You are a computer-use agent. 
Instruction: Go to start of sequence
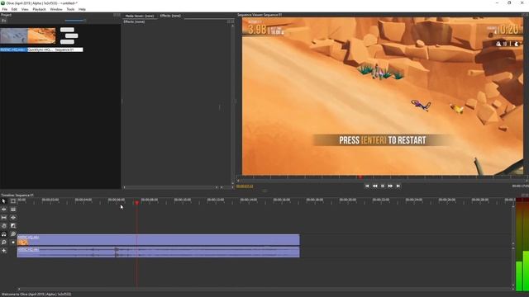(367, 186)
